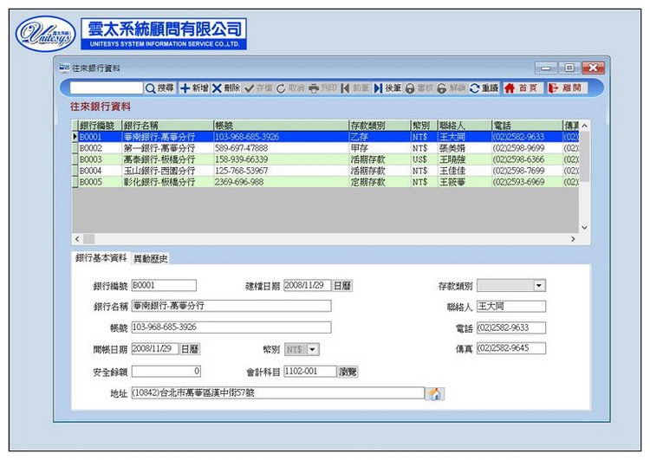The image size is (650, 460).
Task: Click the grid's vertical scrollbar down arrow
Action: (x=584, y=227)
